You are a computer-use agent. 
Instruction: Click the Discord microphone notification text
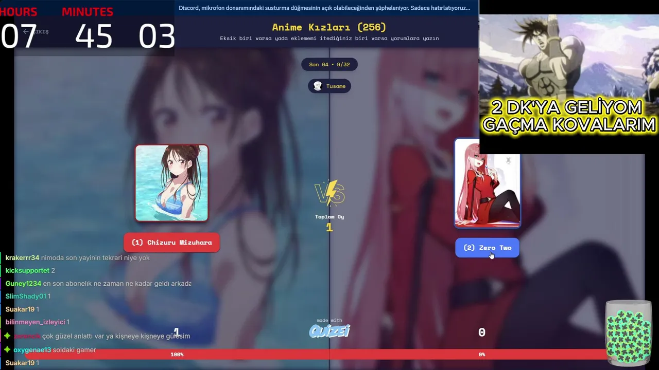[324, 8]
